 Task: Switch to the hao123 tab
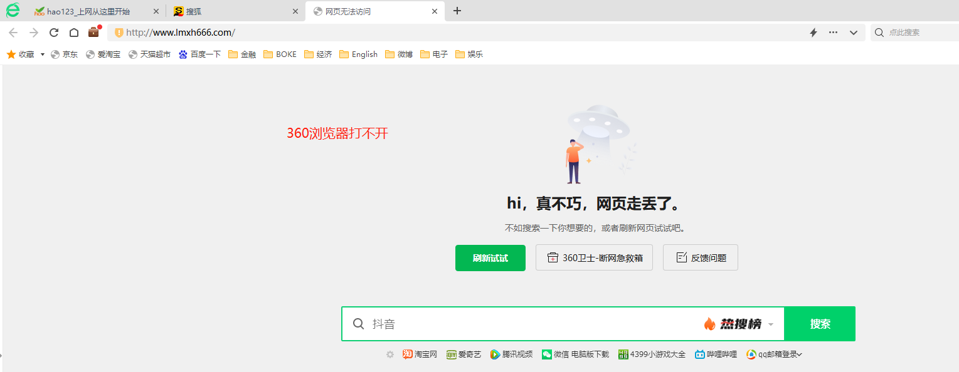point(88,11)
